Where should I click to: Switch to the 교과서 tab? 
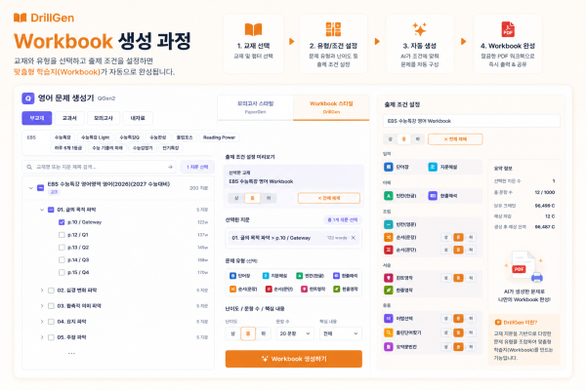click(69, 118)
